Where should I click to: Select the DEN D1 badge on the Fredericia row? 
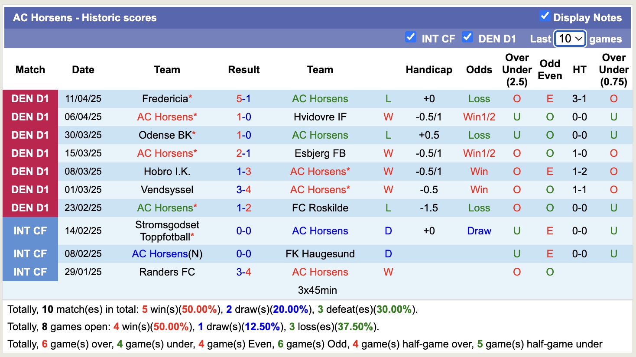[30, 98]
